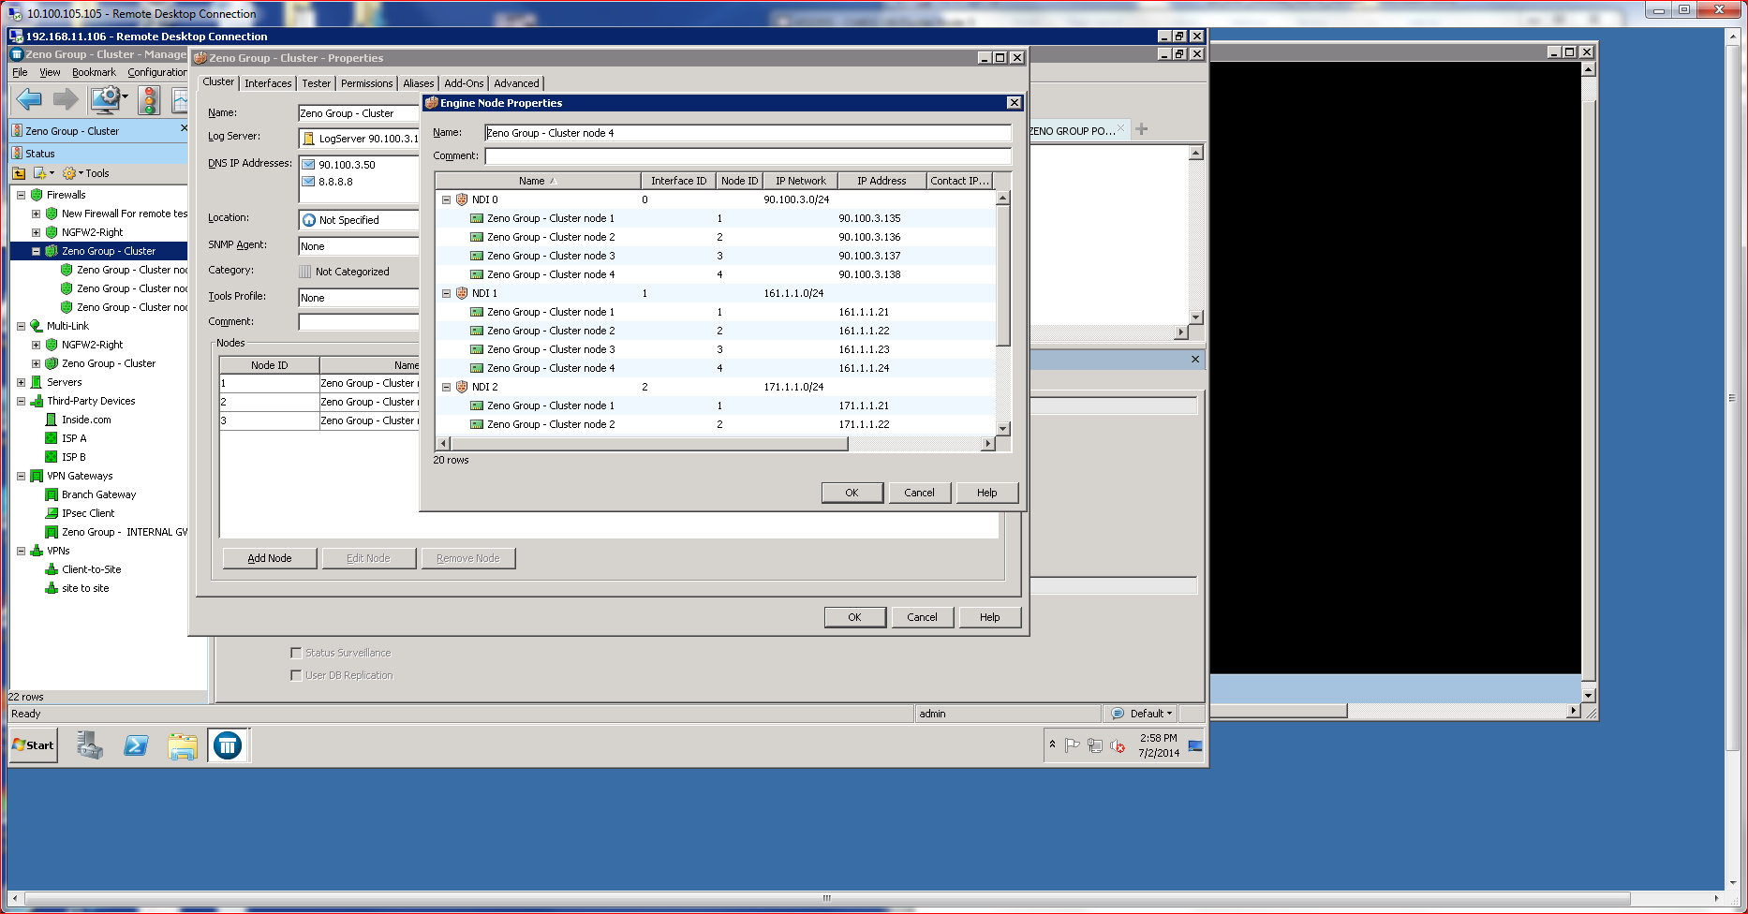Image resolution: width=1748 pixels, height=914 pixels.
Task: Collapse the selected Zeno Group - Cluster node
Action: [x=36, y=251]
